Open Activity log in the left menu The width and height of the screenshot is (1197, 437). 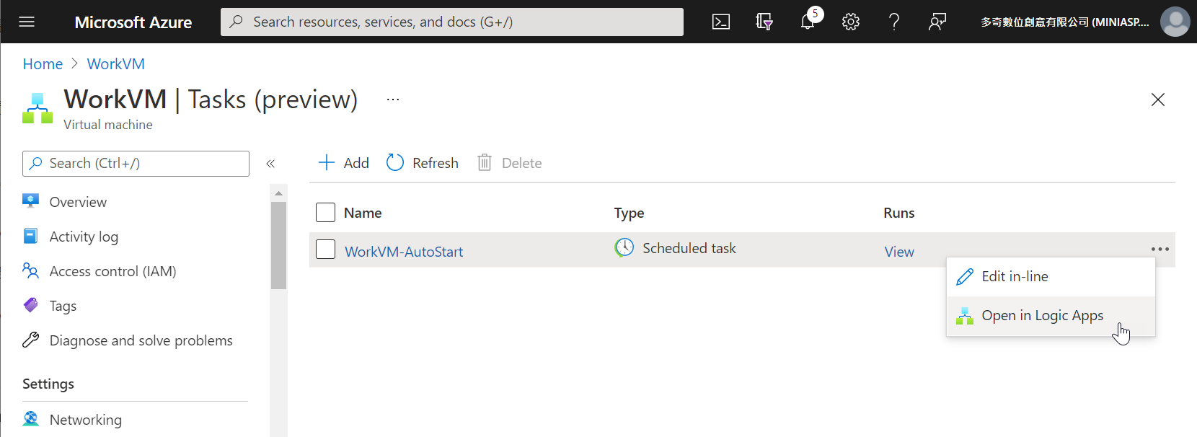tap(84, 237)
